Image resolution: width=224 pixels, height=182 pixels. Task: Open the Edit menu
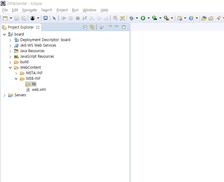coord(15,10)
